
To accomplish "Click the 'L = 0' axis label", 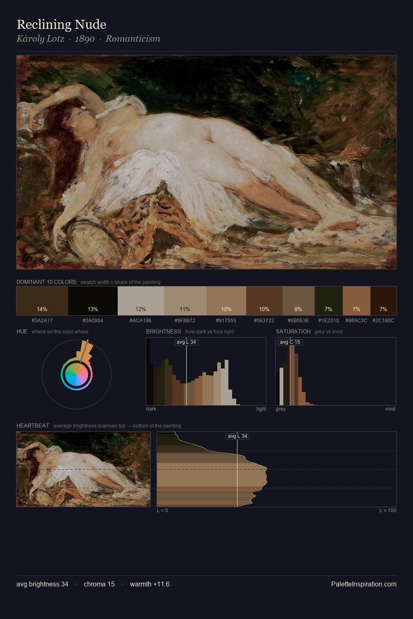I will (162, 510).
